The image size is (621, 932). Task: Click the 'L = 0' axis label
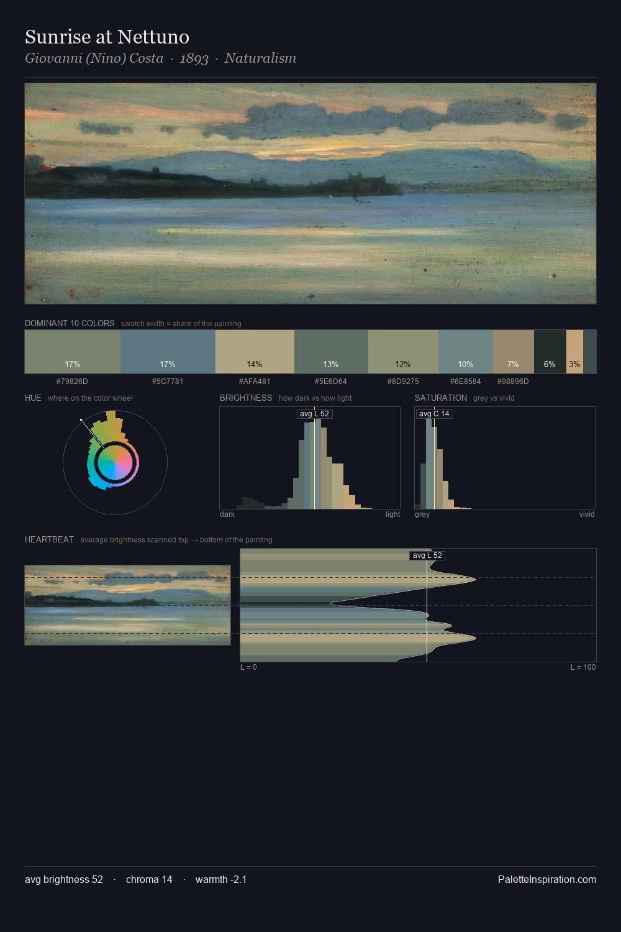click(248, 667)
